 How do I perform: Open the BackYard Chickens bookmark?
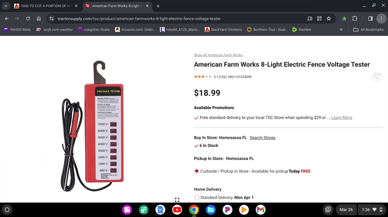pyautogui.click(x=223, y=29)
